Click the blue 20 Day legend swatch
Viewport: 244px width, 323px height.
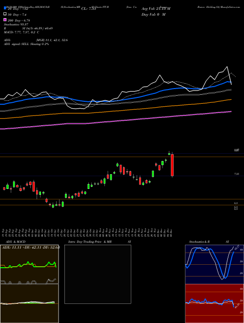pos(5,8)
